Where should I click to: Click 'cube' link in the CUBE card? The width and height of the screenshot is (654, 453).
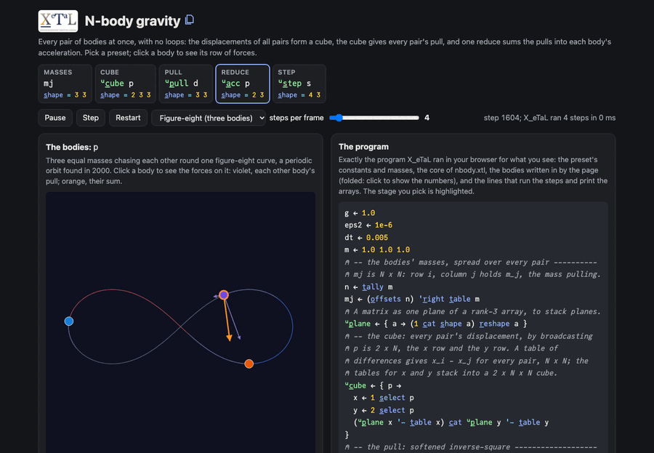[113, 83]
